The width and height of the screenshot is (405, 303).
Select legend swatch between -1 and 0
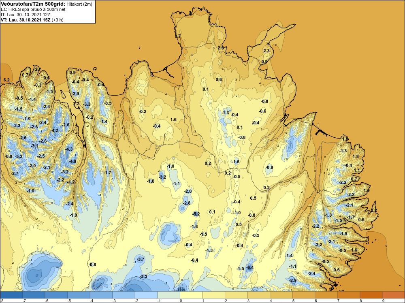(168, 295)
